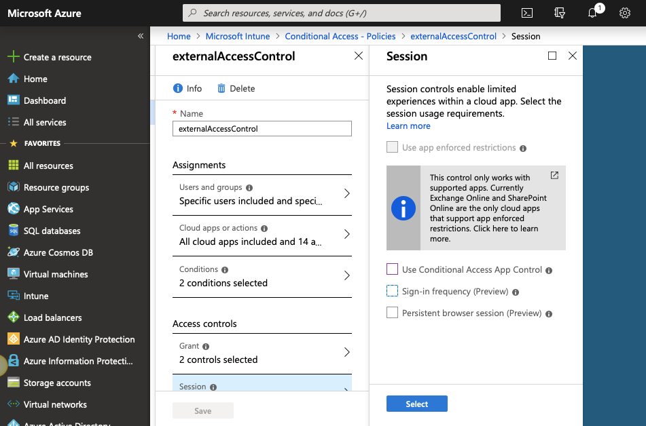Click info icon beside Sign-in frequency

(x=516, y=292)
